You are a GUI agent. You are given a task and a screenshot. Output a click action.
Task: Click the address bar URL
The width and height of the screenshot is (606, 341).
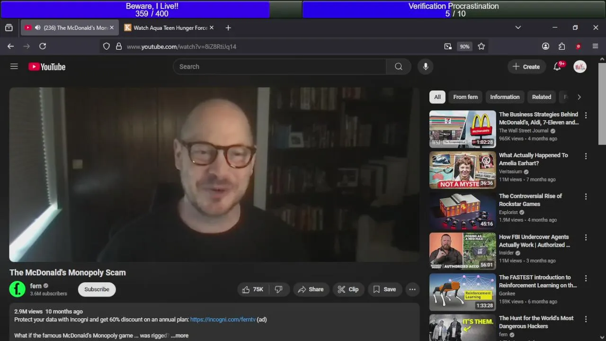[181, 46]
